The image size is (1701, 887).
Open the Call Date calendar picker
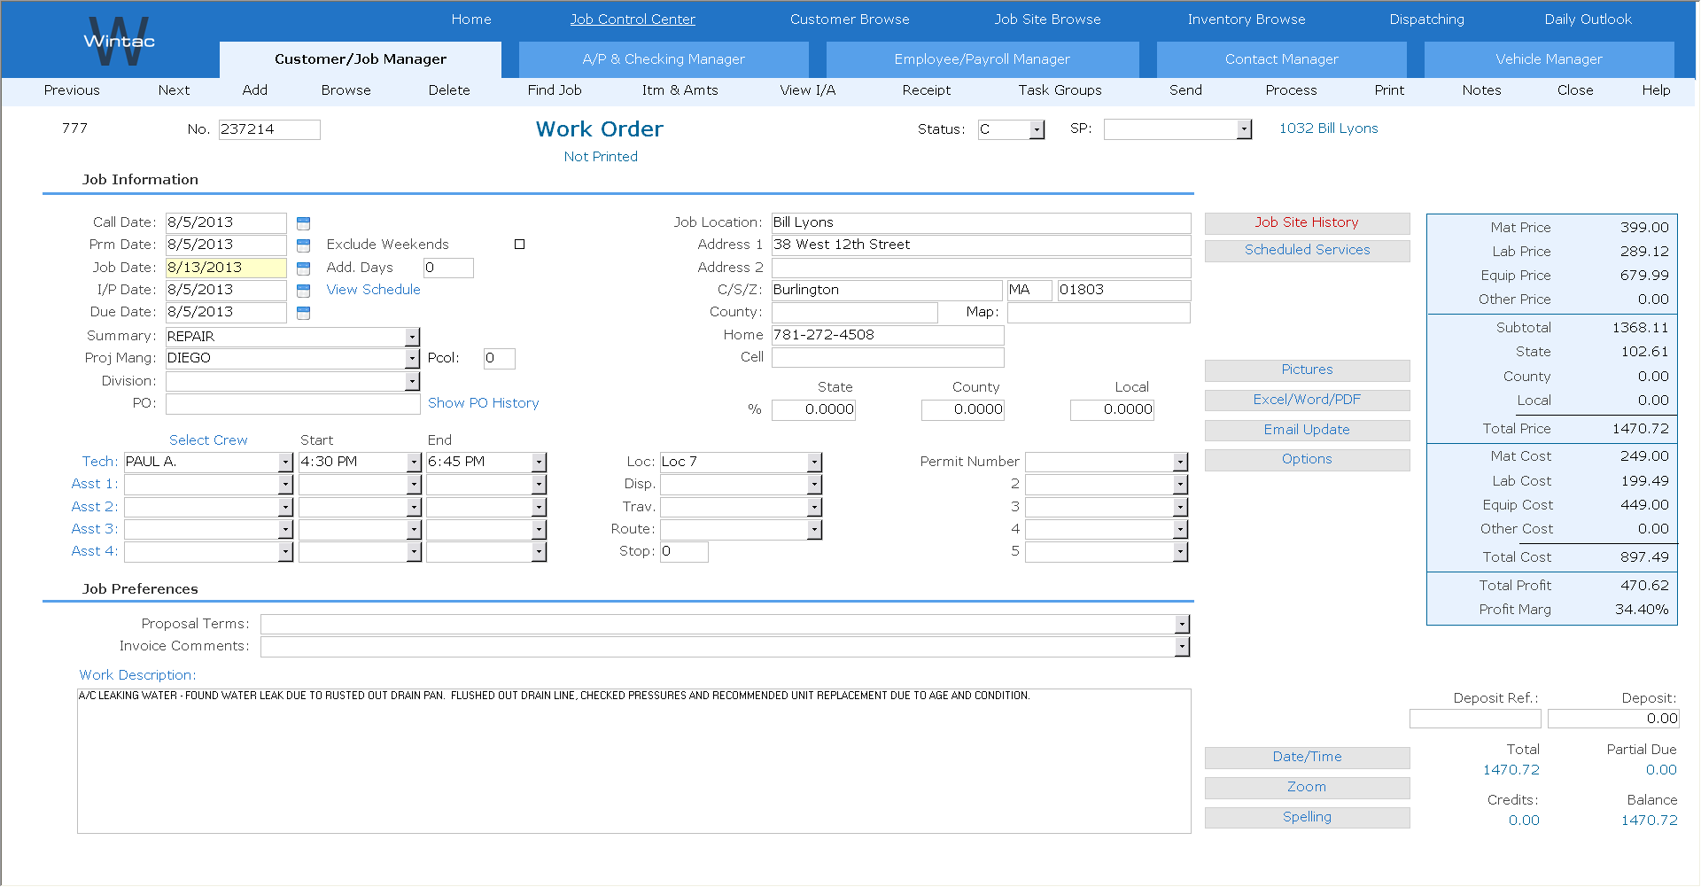303,223
